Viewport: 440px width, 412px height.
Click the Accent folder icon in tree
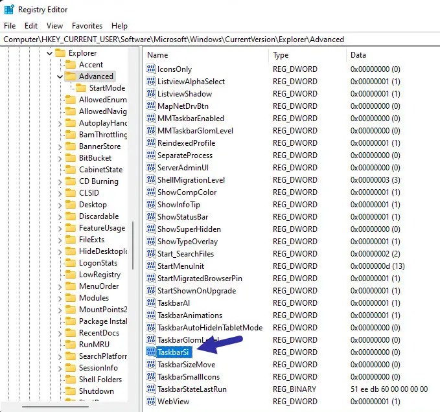pyautogui.click(x=71, y=65)
